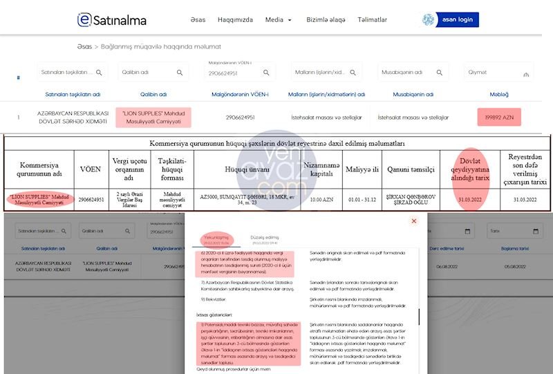Click the ASAN emblem icon beside login
The image size is (553, 374).
pos(429,19)
